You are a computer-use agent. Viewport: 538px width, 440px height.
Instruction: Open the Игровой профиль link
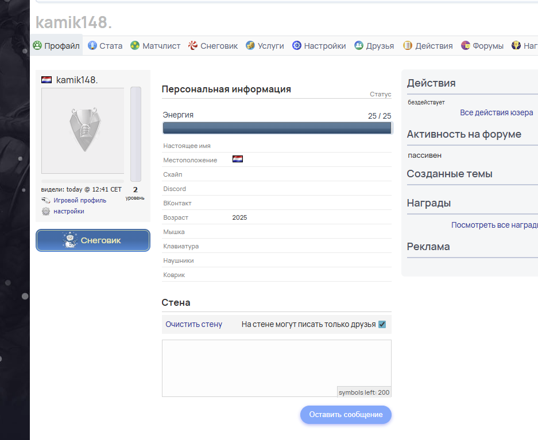point(80,200)
